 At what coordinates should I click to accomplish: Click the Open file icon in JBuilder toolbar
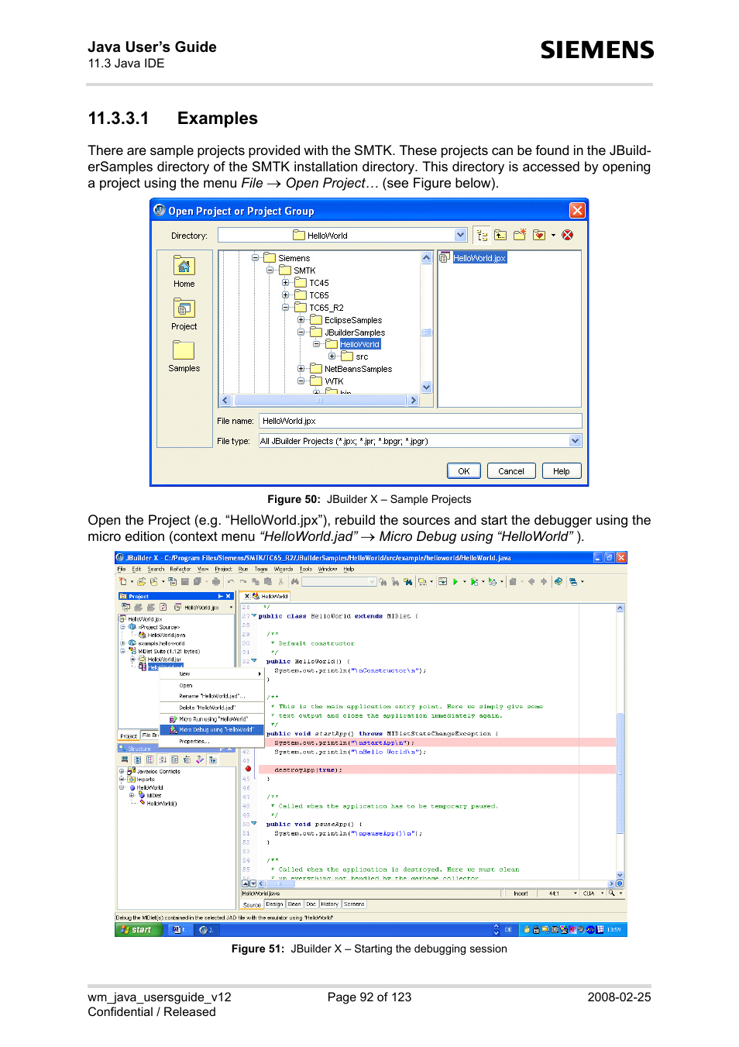pos(143,581)
